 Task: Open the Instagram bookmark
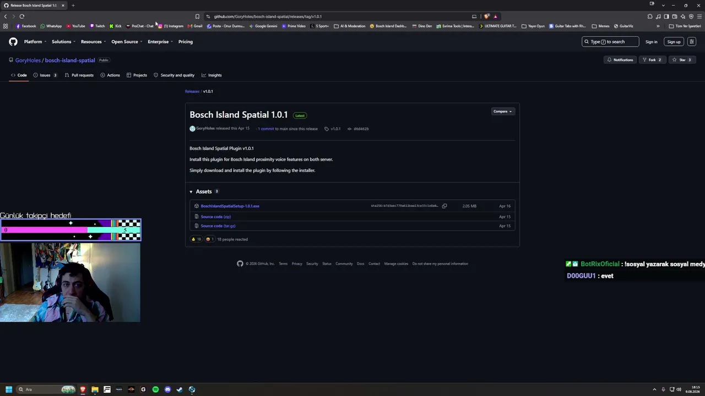click(171, 26)
